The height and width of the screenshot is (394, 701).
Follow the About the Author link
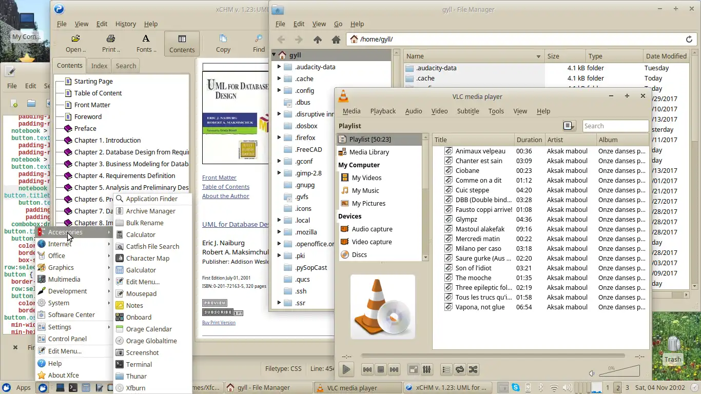point(226,196)
